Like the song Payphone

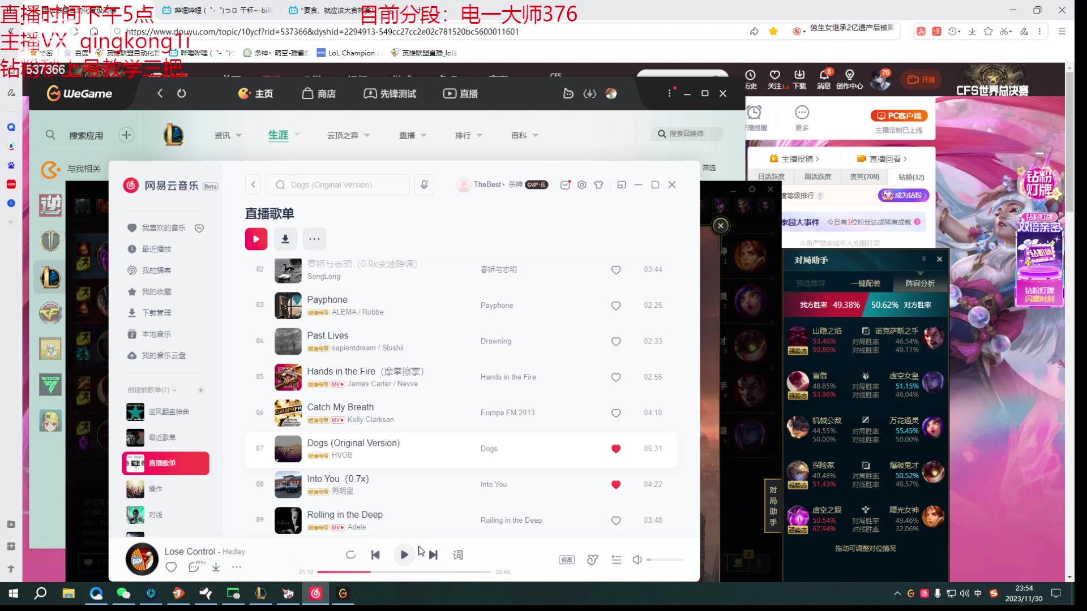pyautogui.click(x=616, y=305)
